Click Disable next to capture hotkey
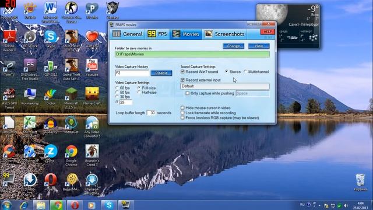This screenshot has height=210, width=373. pyautogui.click(x=161, y=73)
